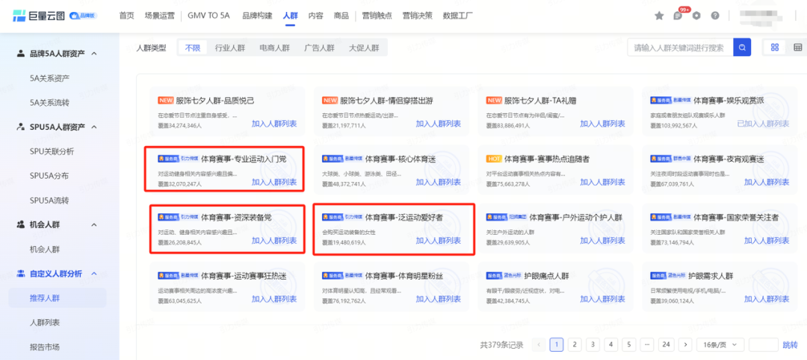The width and height of the screenshot is (807, 360).
Task: Click the blue search magnifier button
Action: coord(742,48)
